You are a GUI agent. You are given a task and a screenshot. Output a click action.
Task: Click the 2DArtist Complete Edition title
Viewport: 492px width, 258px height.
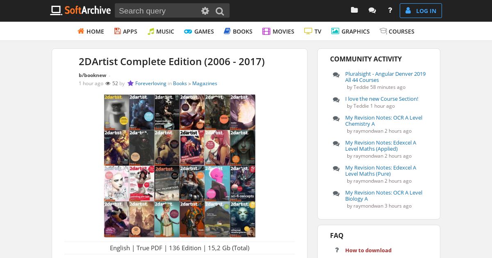(172, 61)
